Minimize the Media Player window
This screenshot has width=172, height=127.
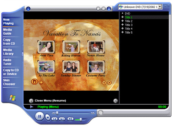click(x=165, y=6)
